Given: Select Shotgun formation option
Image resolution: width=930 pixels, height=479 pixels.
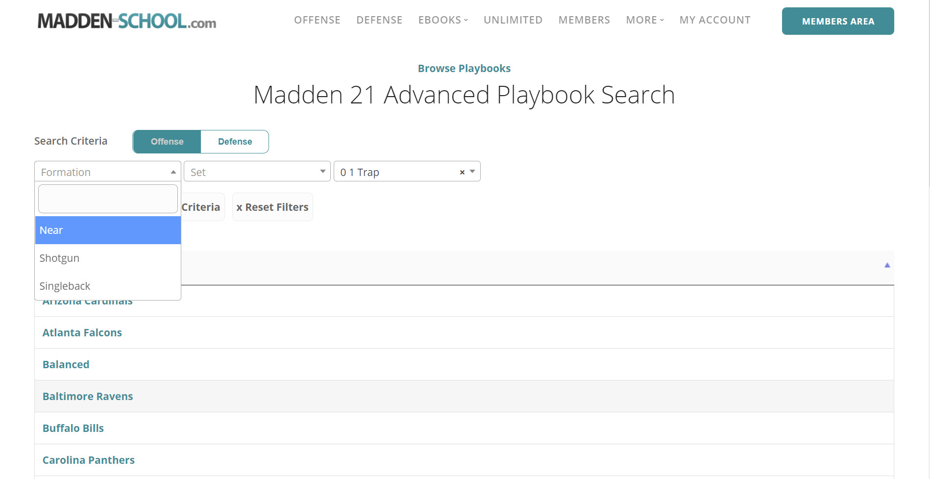Looking at the screenshot, I should 108,258.
